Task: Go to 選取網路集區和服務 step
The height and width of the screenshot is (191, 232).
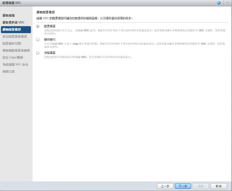Action: [x=15, y=50]
